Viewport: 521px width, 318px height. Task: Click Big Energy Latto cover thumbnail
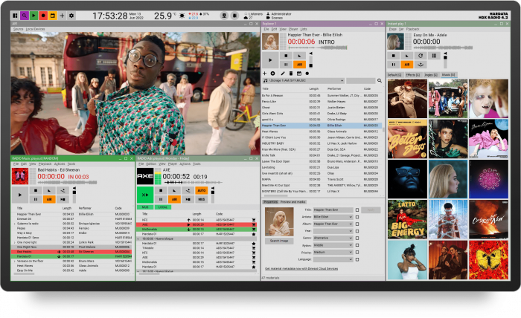click(407, 219)
